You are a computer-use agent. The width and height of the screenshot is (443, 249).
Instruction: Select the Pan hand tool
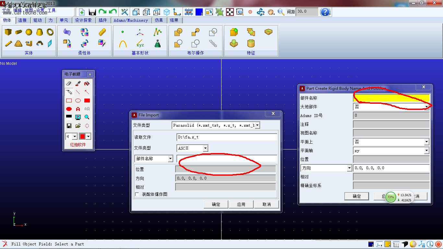pyautogui.click(x=271, y=12)
